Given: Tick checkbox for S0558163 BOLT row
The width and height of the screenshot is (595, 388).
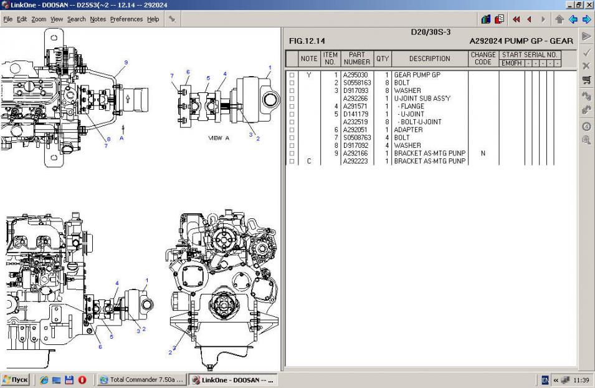Looking at the screenshot, I should (292, 83).
